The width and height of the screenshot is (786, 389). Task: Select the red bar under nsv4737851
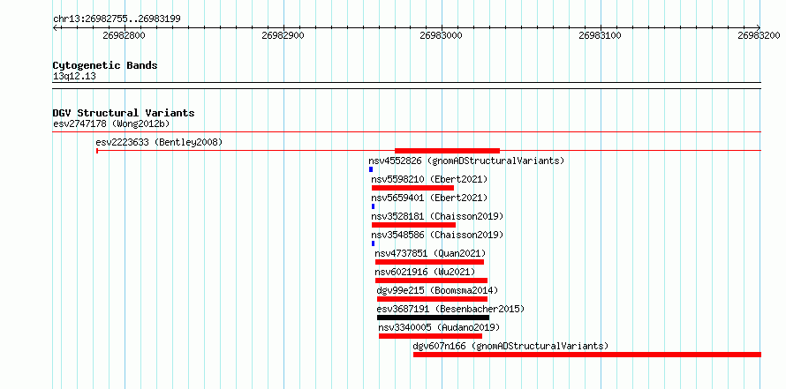point(429,262)
